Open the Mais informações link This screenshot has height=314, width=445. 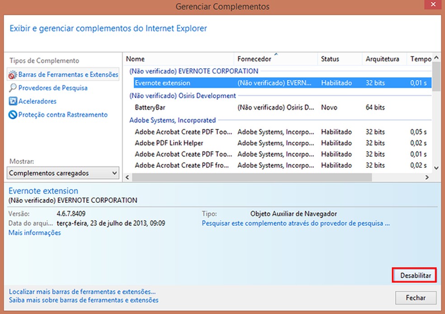pyautogui.click(x=35, y=233)
